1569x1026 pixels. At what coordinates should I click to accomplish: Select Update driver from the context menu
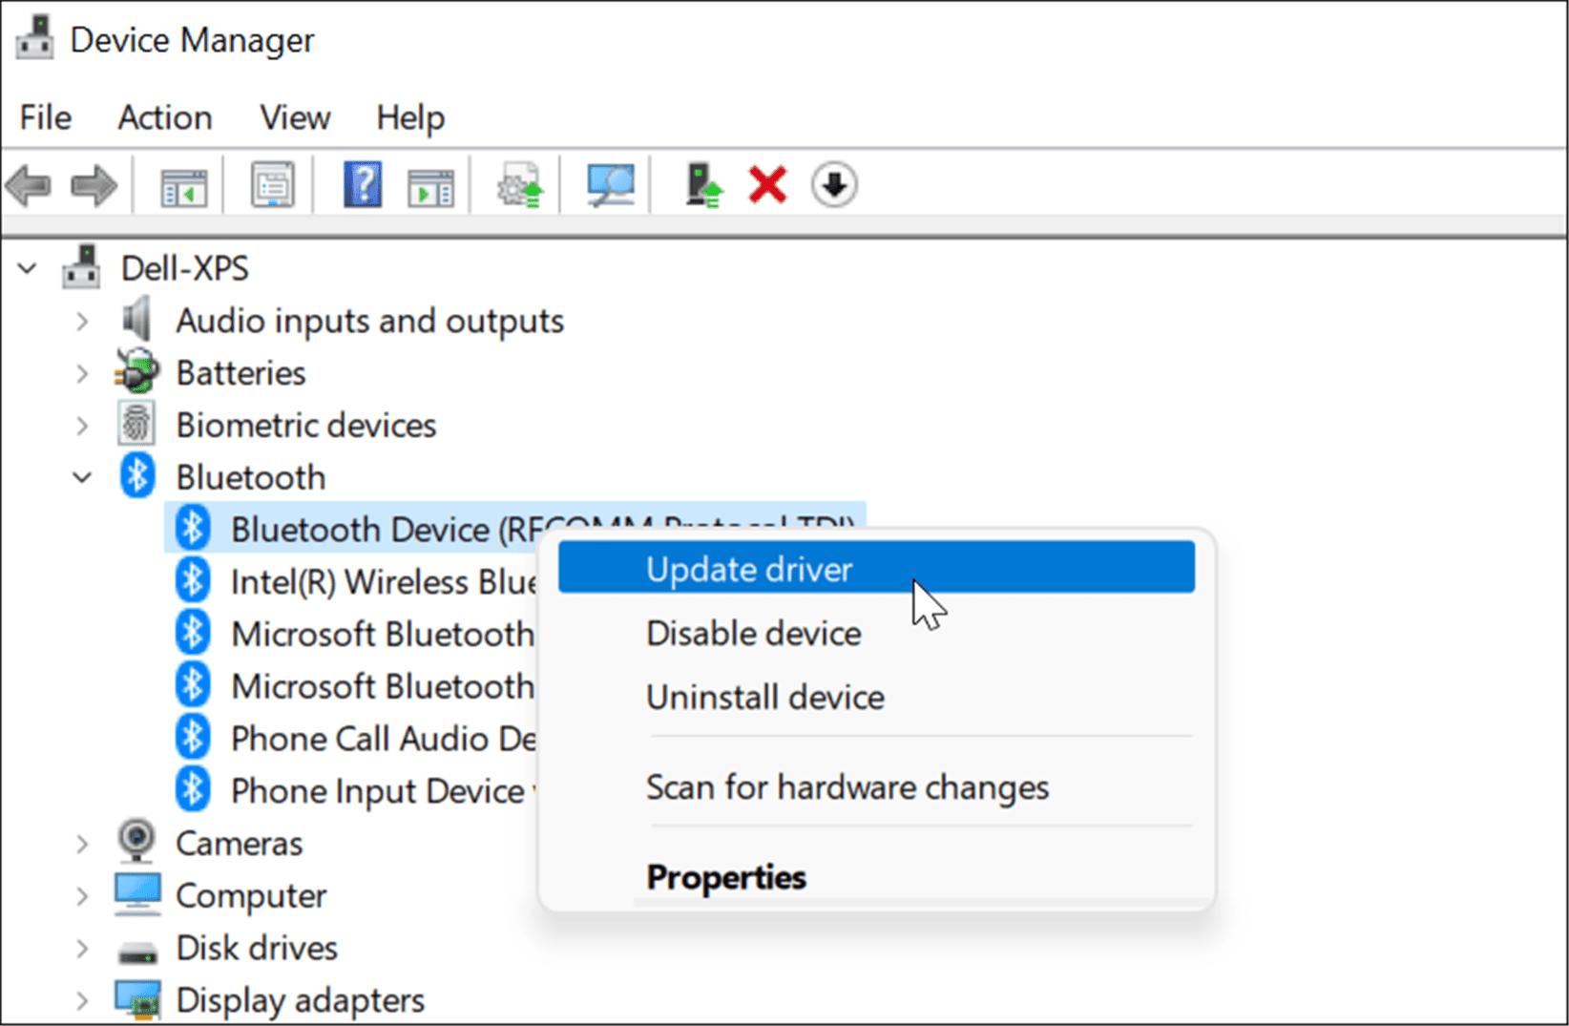point(749,568)
